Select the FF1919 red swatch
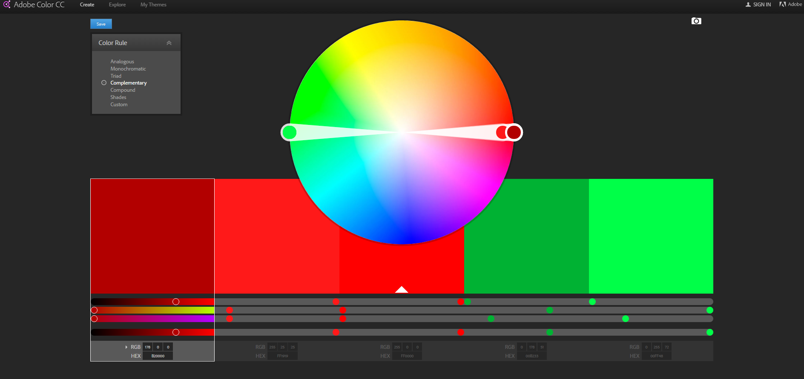Viewport: 804px width, 379px height. click(x=277, y=236)
